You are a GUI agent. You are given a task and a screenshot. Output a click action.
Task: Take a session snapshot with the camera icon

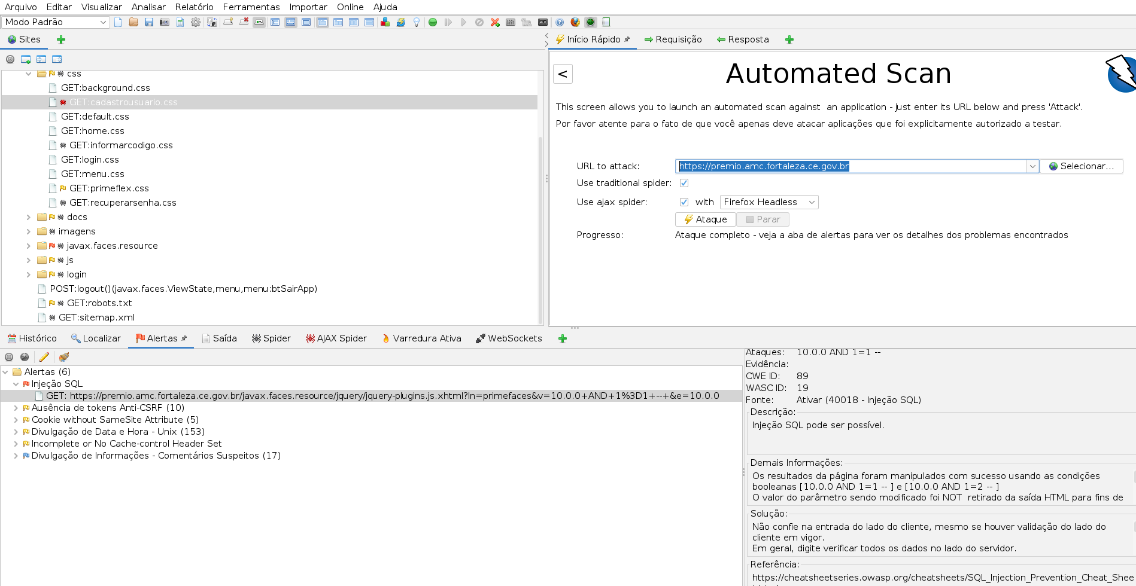pos(165,22)
